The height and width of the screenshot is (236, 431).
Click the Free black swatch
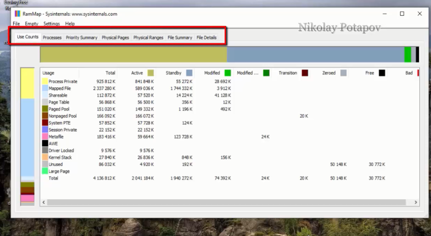382,73
